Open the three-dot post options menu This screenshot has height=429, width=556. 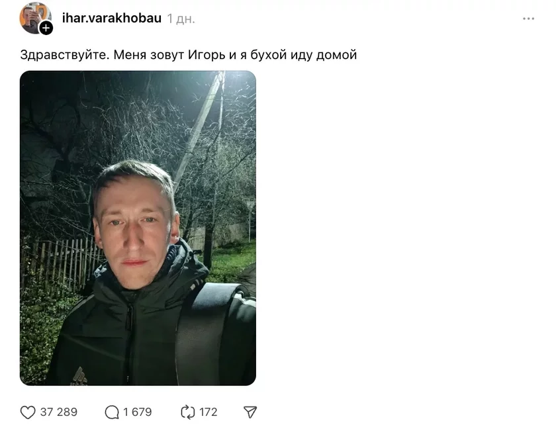coord(528,19)
